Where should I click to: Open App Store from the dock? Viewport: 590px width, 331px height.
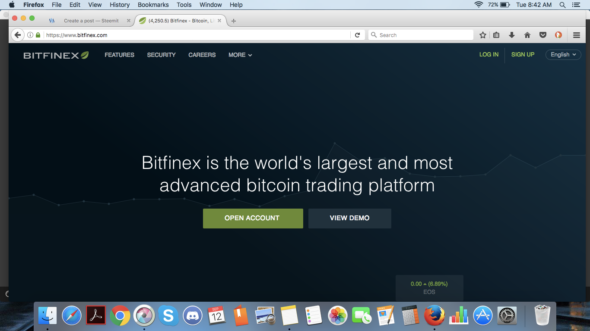(483, 315)
